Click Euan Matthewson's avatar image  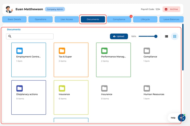coord(9,9)
